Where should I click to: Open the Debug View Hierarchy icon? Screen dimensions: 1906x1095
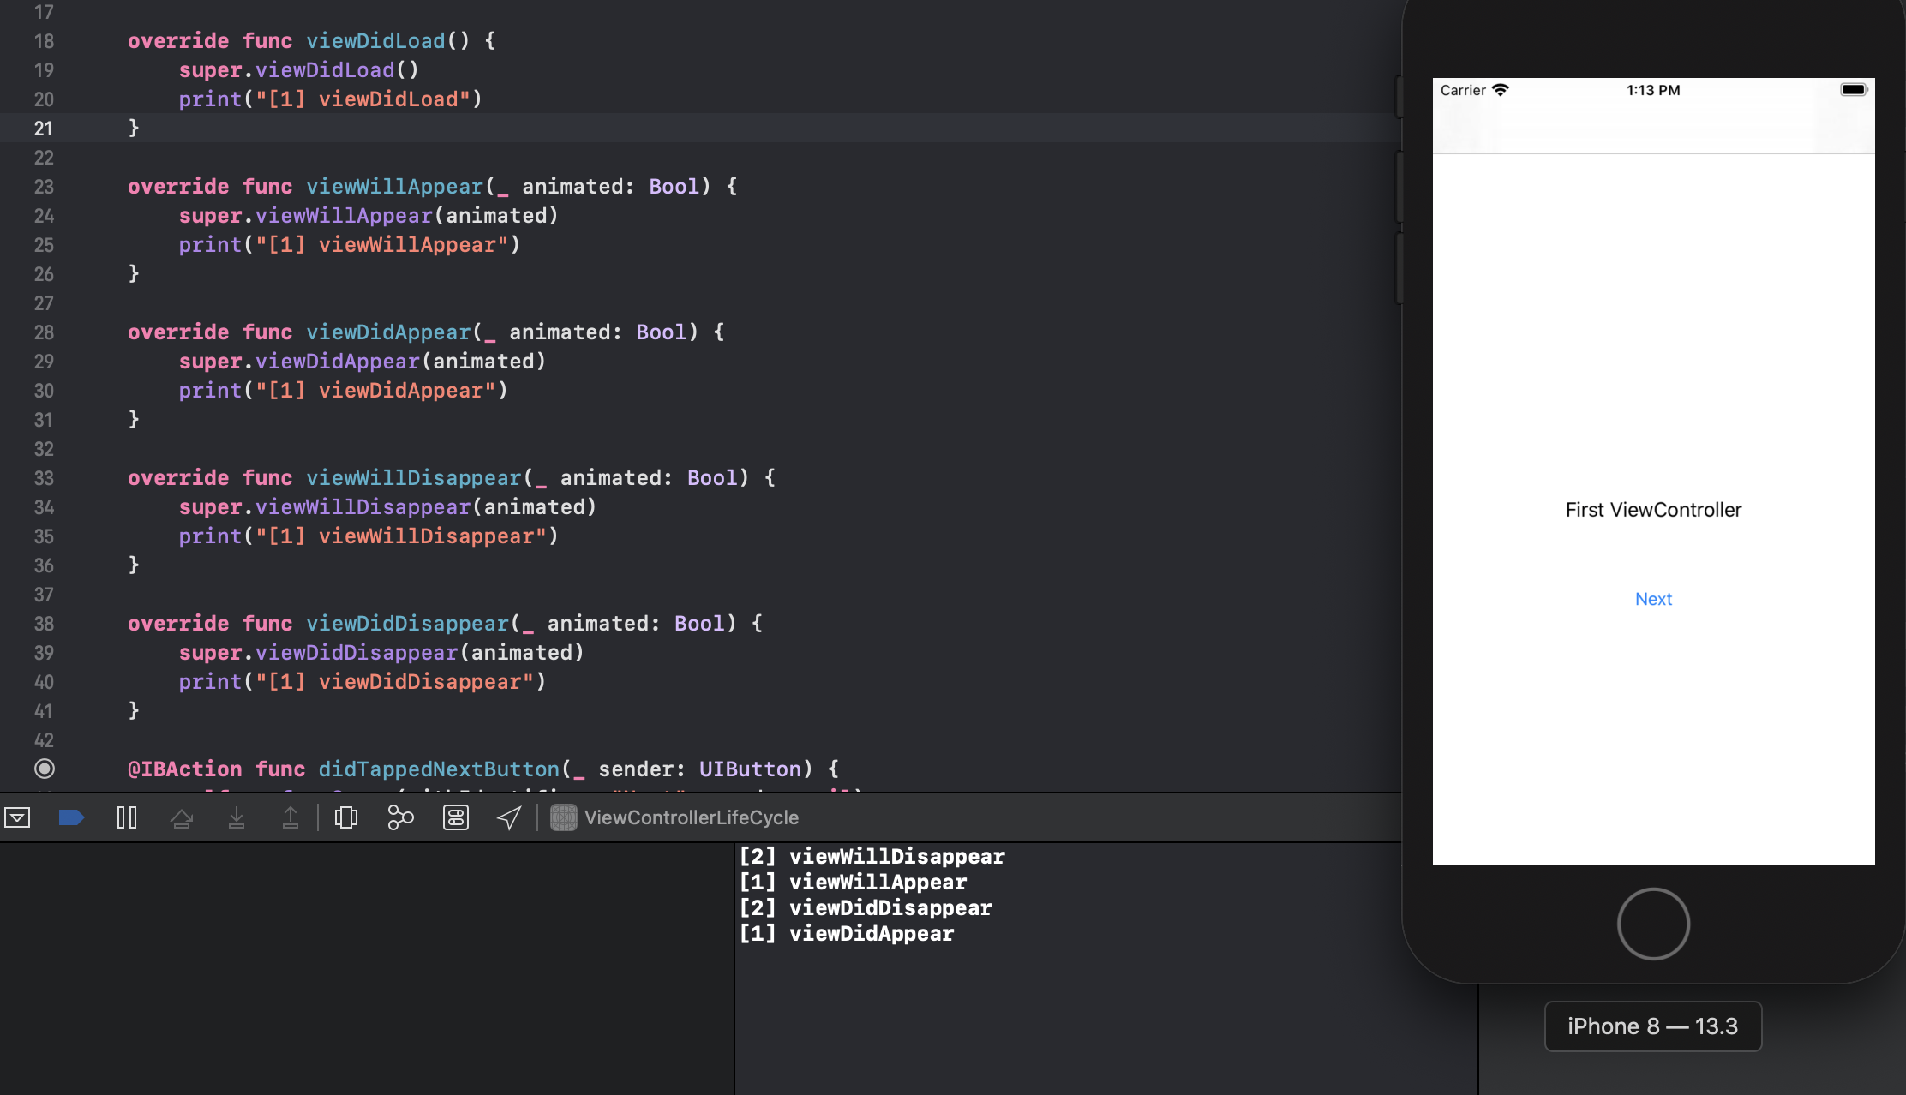pos(346,817)
